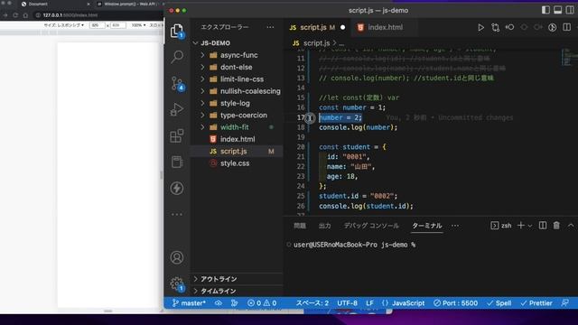
Task: Maximize the panel with chevron up
Action: (x=571, y=225)
